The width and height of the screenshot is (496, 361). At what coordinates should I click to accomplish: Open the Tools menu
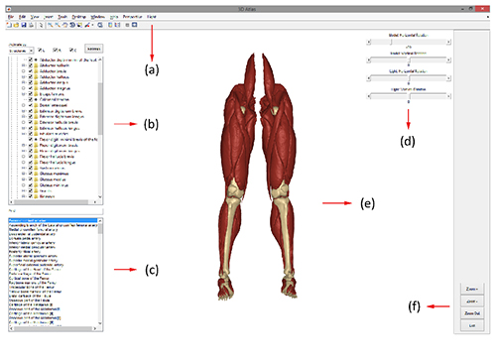(62, 17)
